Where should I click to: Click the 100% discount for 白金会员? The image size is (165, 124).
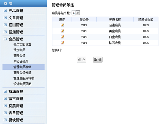(146, 37)
